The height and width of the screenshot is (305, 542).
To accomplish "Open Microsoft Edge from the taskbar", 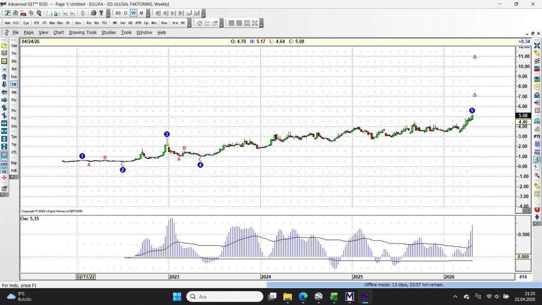I will (303, 296).
